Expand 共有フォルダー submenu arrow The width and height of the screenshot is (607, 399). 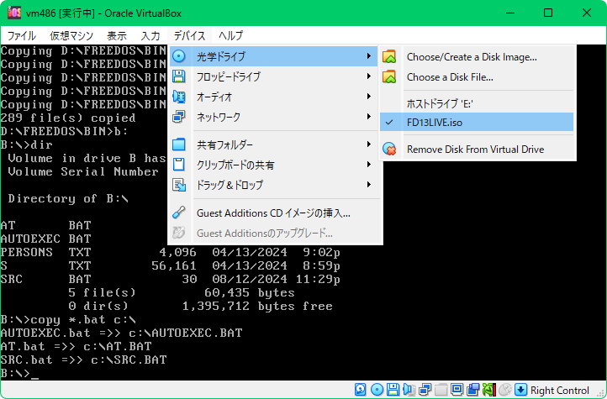click(369, 144)
